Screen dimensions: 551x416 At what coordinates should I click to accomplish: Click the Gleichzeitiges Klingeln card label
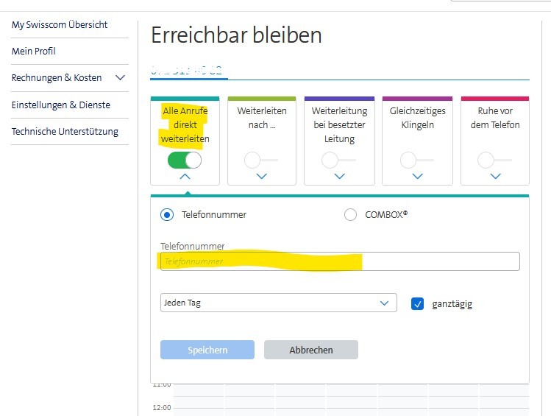pos(417,118)
